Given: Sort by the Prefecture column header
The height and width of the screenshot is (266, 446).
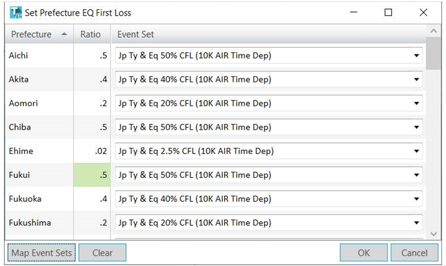Looking at the screenshot, I should (31, 34).
